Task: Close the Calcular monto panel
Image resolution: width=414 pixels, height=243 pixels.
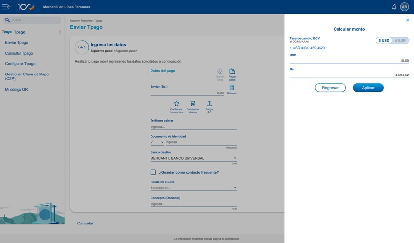Action: click(407, 20)
